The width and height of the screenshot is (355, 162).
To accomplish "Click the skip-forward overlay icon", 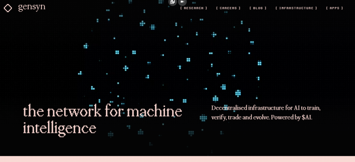I will pos(182,2).
